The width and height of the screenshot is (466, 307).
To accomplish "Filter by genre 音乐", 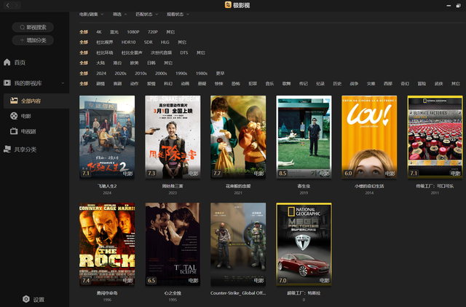I will (269, 84).
